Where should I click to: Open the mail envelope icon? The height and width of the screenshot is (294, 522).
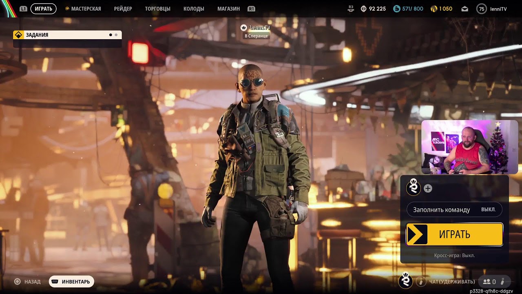(465, 9)
